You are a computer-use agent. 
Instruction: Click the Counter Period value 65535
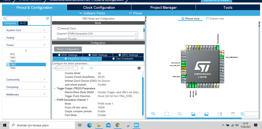tap(101, 77)
